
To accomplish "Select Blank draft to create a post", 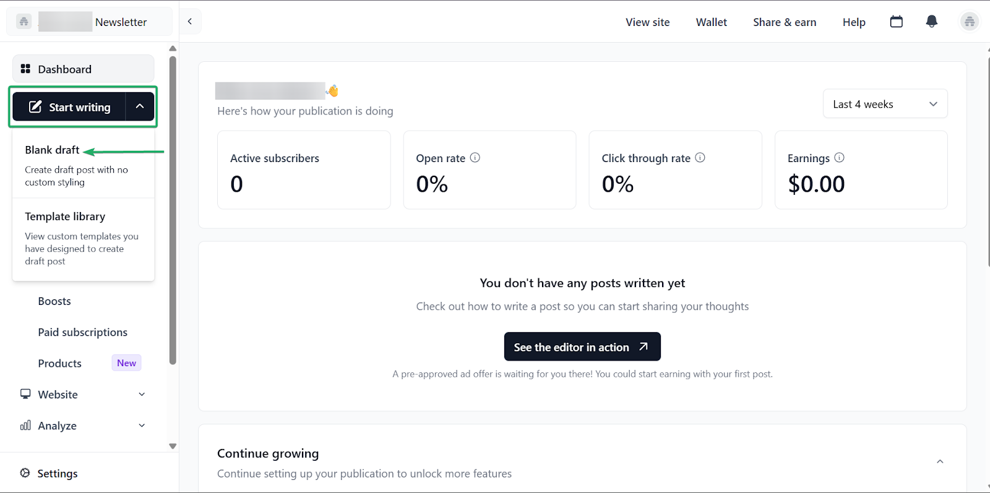I will click(52, 150).
